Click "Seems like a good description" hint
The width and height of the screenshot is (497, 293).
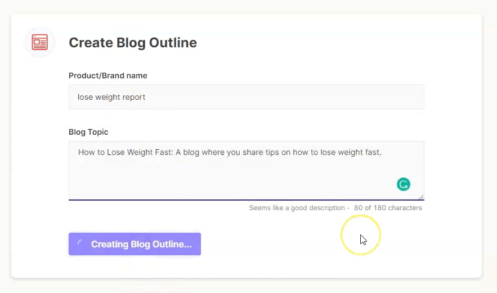pyautogui.click(x=297, y=207)
